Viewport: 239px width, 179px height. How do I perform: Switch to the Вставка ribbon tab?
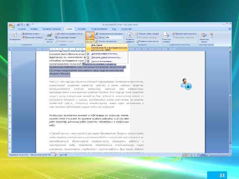34,29
